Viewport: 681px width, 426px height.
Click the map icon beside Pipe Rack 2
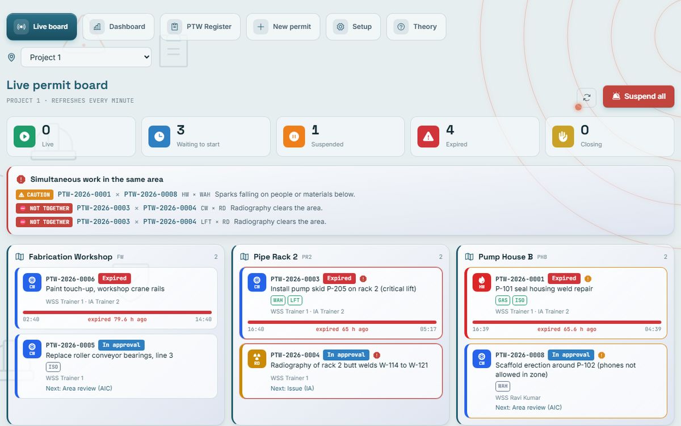[x=245, y=257]
